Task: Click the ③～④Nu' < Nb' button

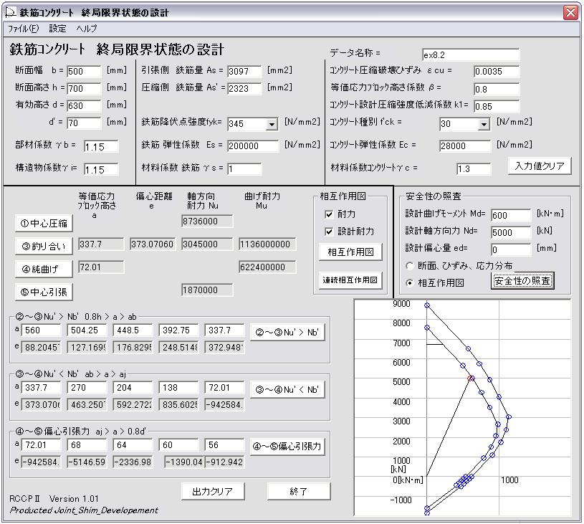Action: tap(287, 389)
